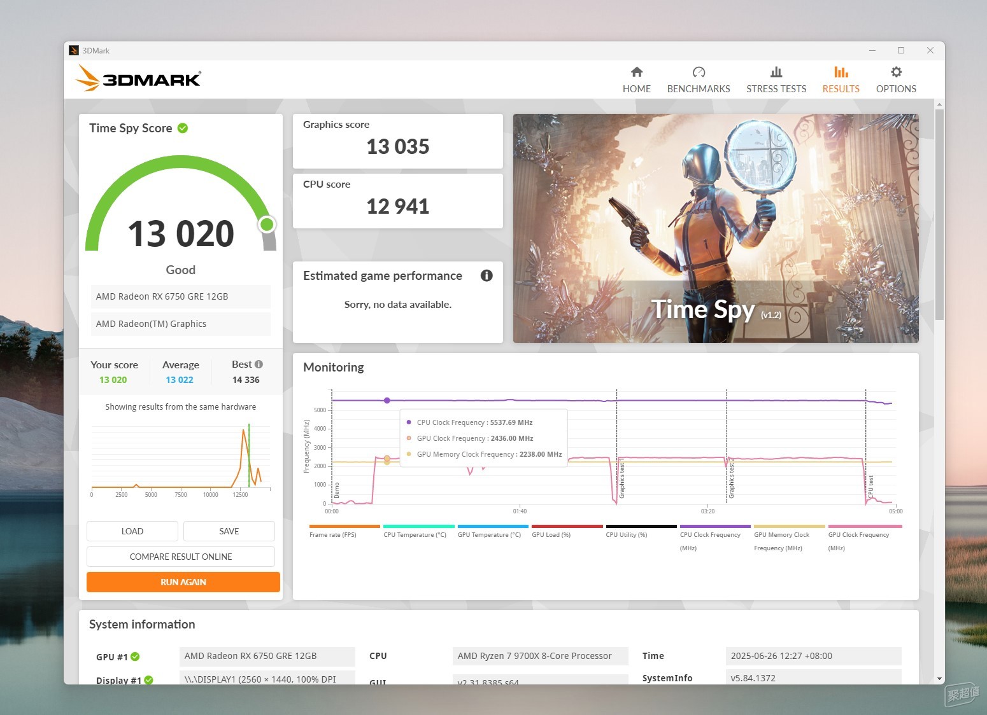Click the Time Spy benchmark artwork
The image size is (987, 715).
pos(716,228)
